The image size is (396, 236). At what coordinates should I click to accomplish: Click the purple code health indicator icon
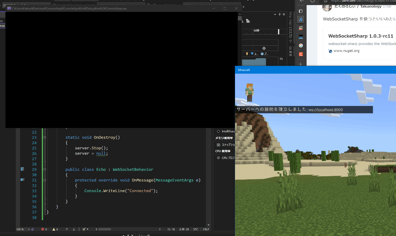tap(33, 229)
